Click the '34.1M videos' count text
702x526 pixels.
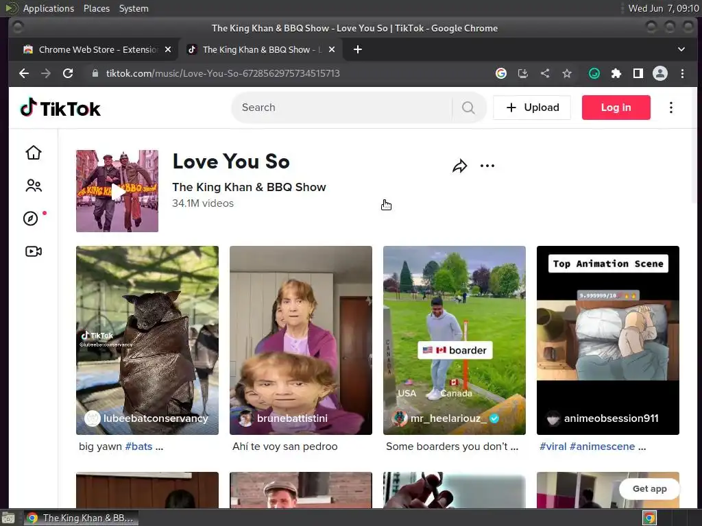coord(203,203)
